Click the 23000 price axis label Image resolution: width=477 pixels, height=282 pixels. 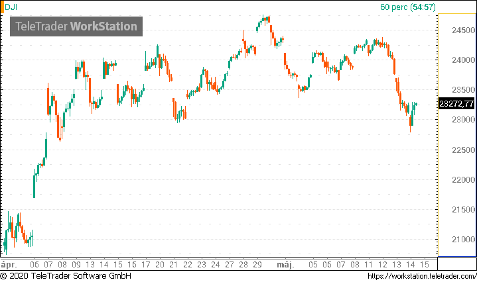coord(463,120)
